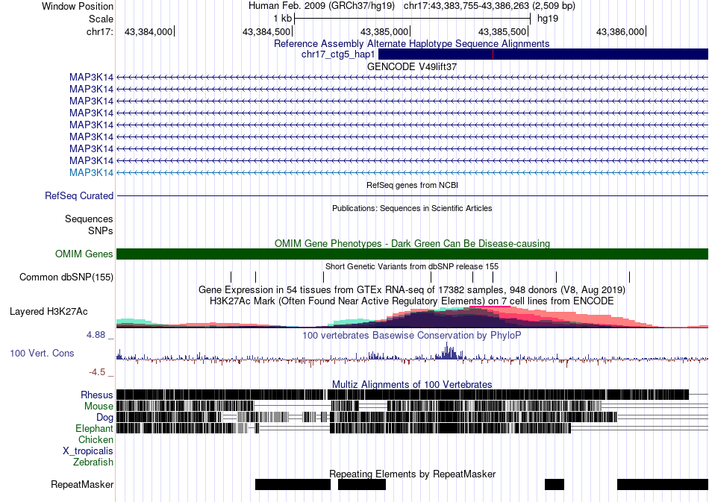This screenshot has width=709, height=502.
Task: Click the SNPs track label
Action: 101,231
